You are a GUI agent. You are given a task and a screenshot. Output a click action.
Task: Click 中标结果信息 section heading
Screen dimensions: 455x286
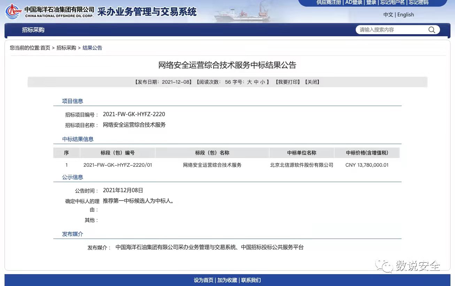point(78,139)
